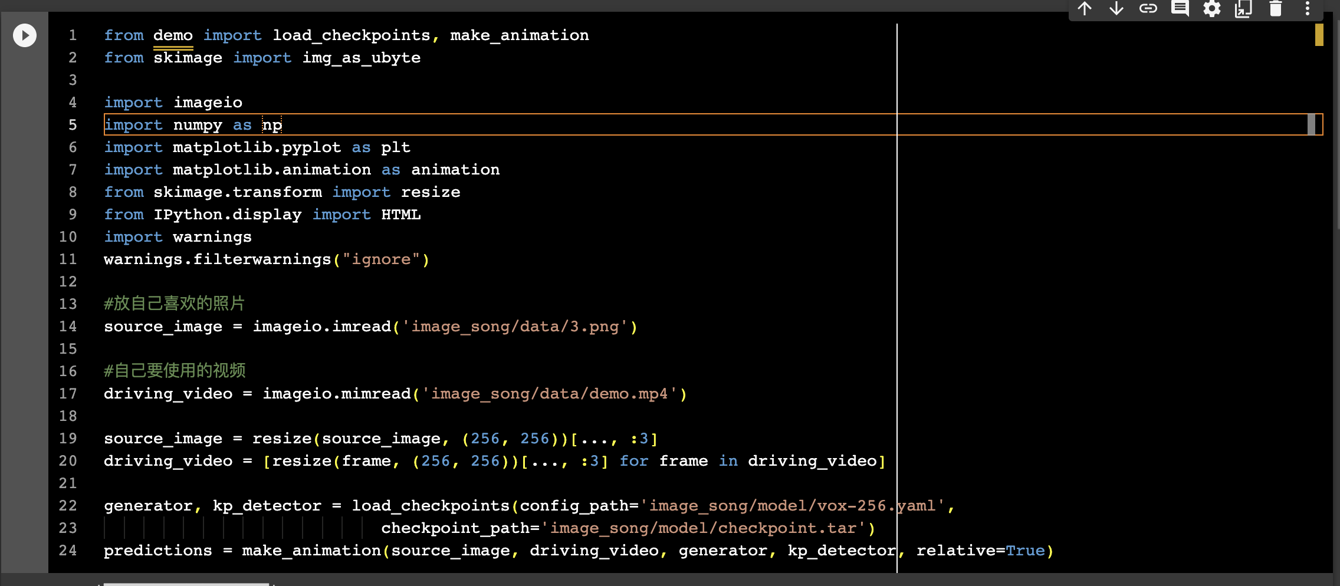Run the code cell
The height and width of the screenshot is (586, 1340).
tap(25, 35)
